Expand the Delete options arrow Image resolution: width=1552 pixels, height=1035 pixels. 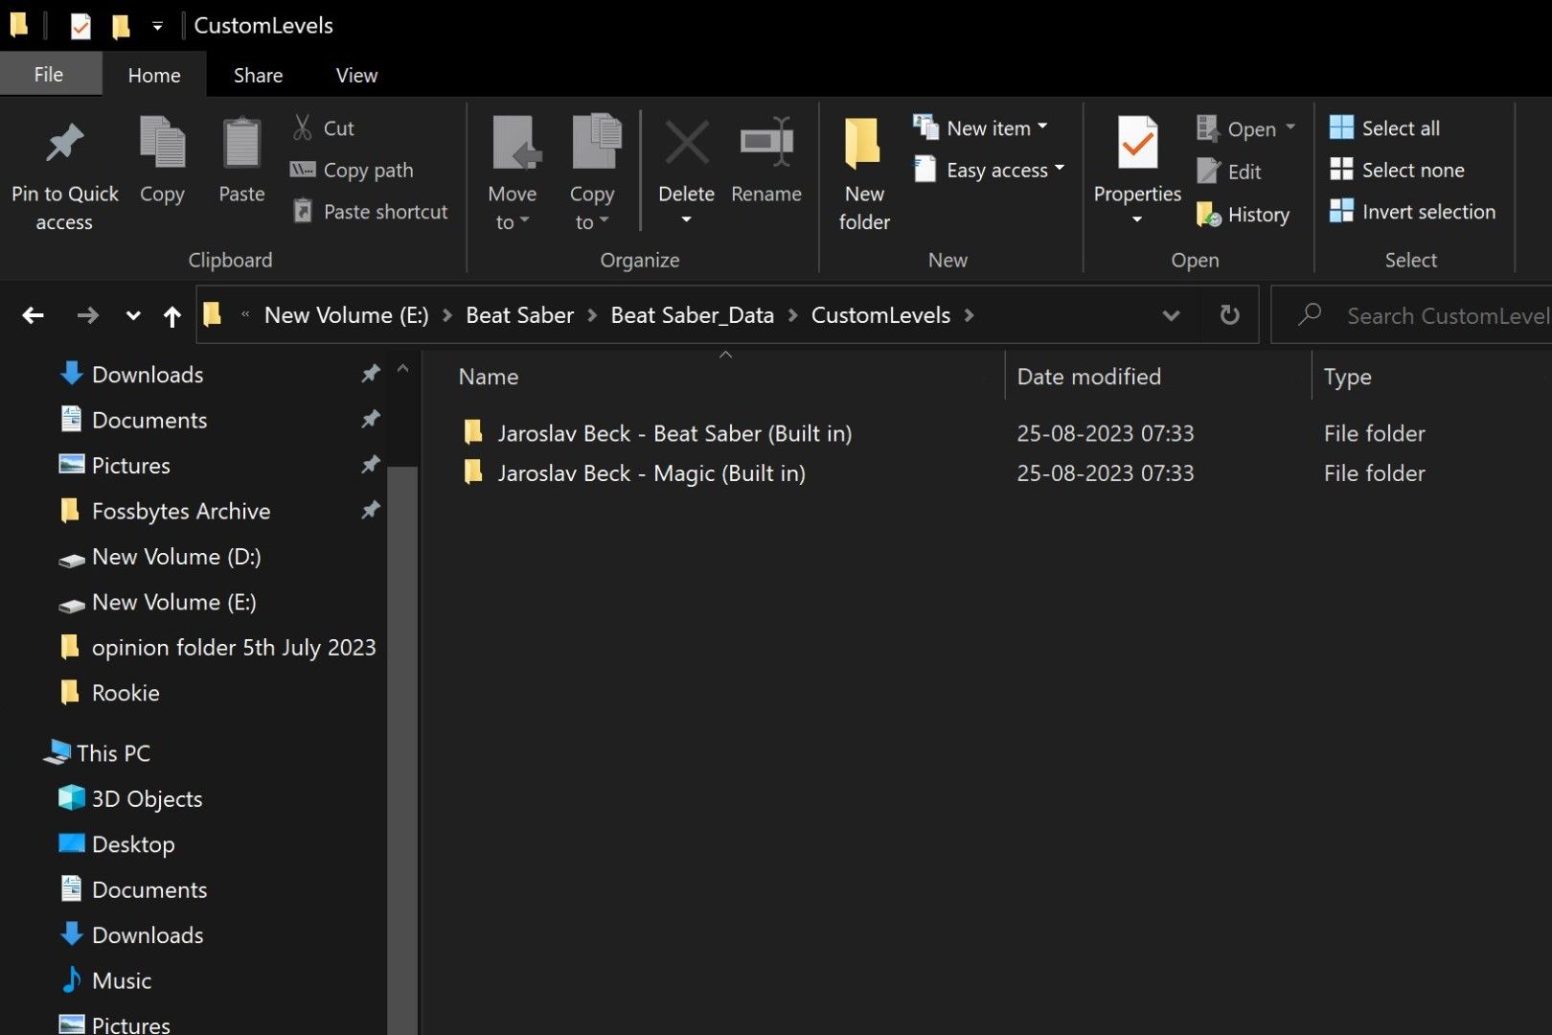pos(686,219)
